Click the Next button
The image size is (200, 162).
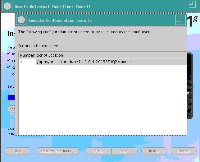(x=125, y=151)
